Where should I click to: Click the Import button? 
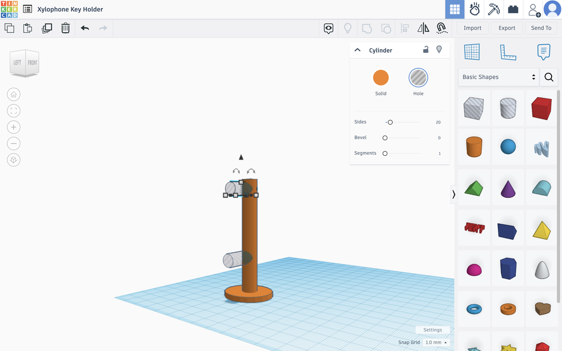click(x=473, y=28)
